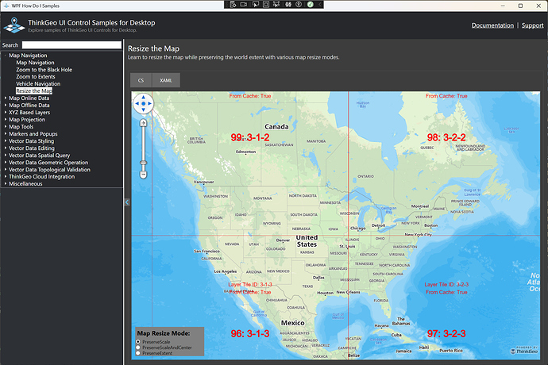
Task: Open the Documentation link
Action: pyautogui.click(x=492, y=25)
